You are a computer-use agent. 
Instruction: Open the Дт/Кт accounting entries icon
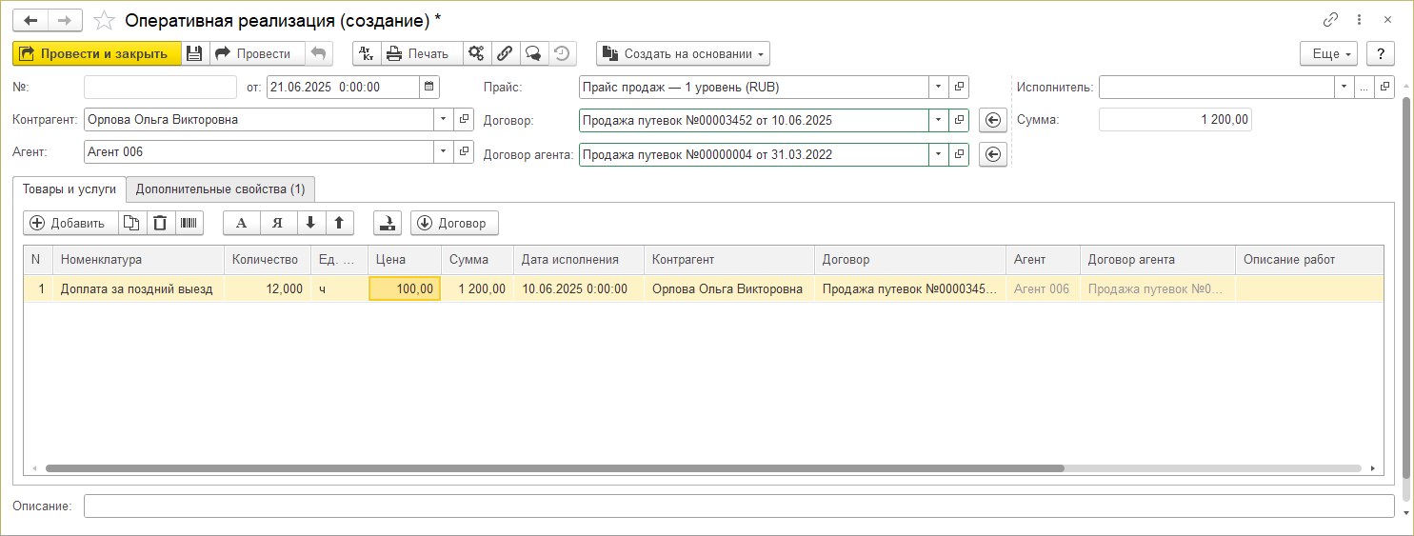point(367,53)
